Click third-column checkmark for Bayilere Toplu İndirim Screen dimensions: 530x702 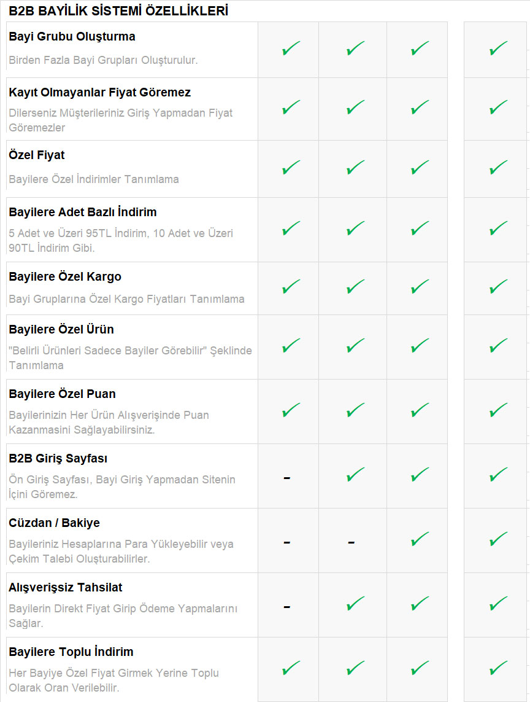click(x=420, y=668)
